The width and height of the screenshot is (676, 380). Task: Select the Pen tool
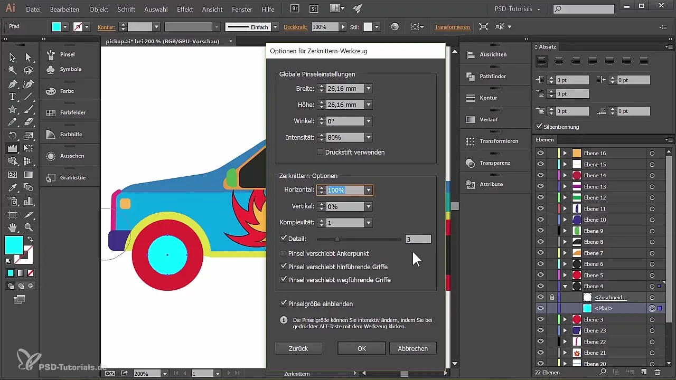pos(12,84)
